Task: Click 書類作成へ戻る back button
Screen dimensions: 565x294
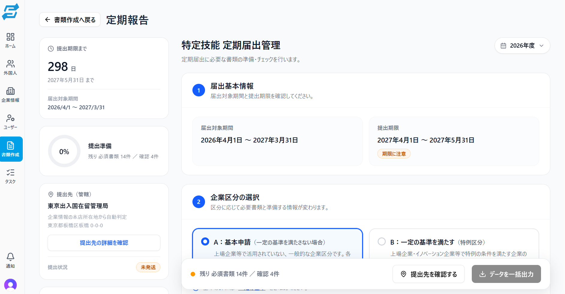Action: coord(70,20)
